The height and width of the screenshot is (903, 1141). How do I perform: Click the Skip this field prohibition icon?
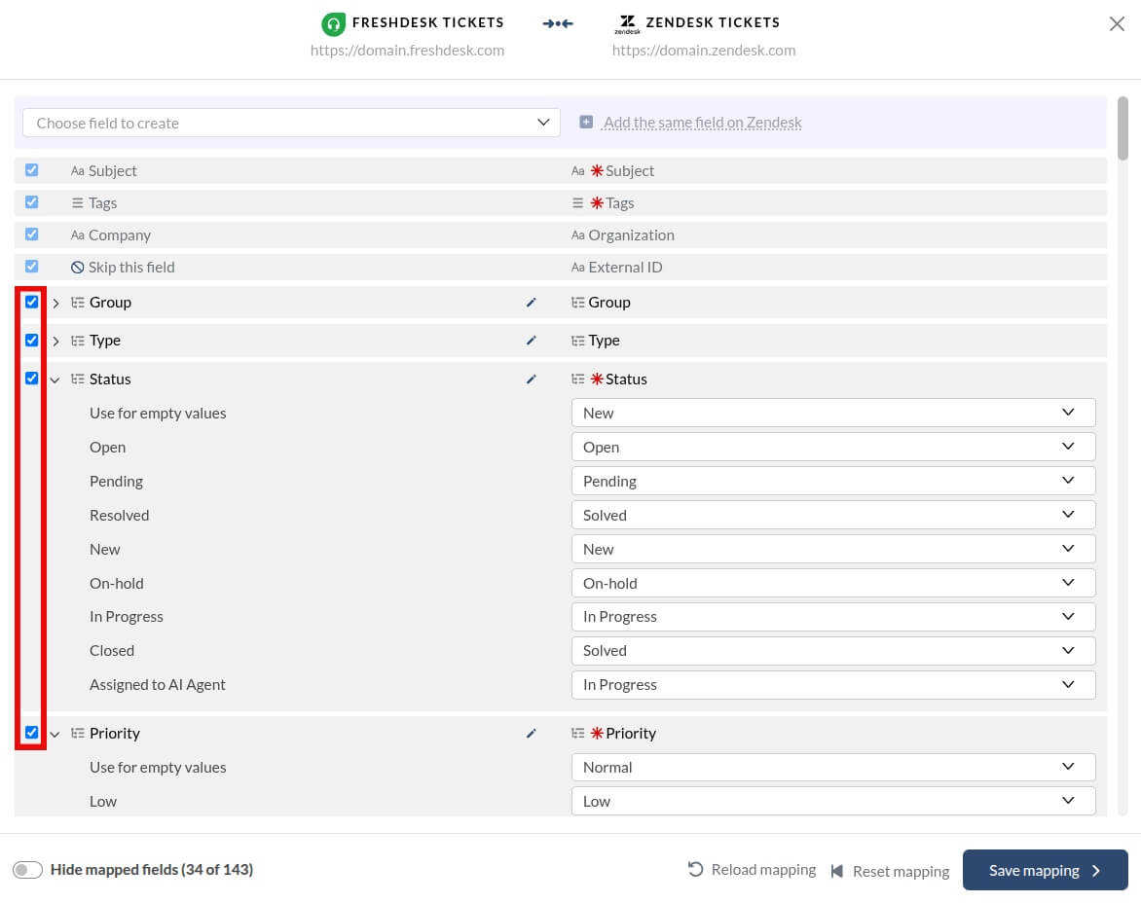pos(77,268)
